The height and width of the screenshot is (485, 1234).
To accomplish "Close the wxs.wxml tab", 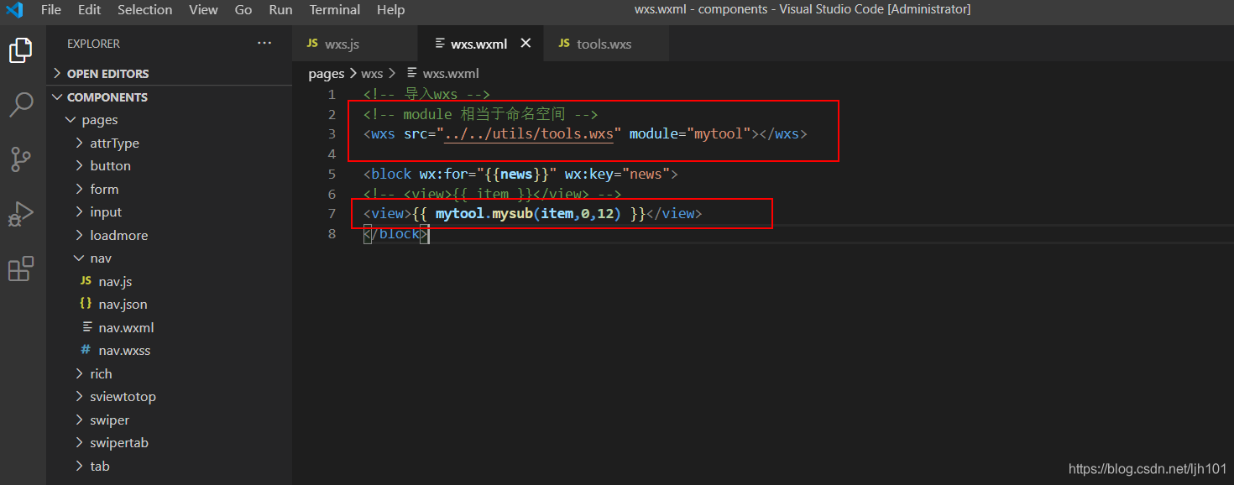I will click(526, 44).
